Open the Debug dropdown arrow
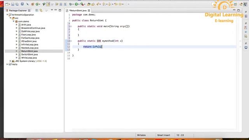Screen dimensions: 249x140 73,4
